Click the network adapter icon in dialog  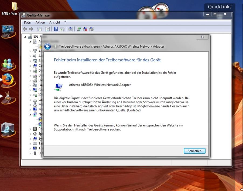pos(58,87)
